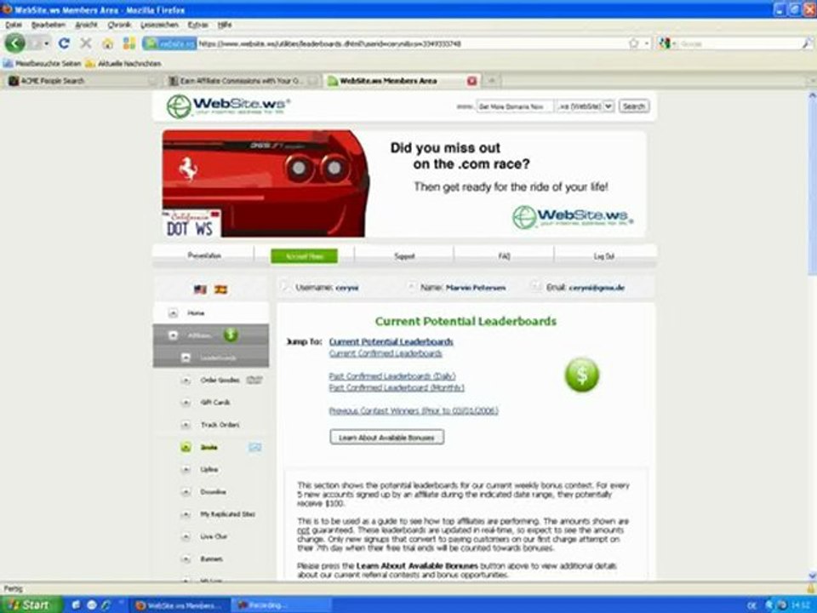
Task: Open Past Confirmed Leaderboards (Daily) link
Action: coord(392,375)
